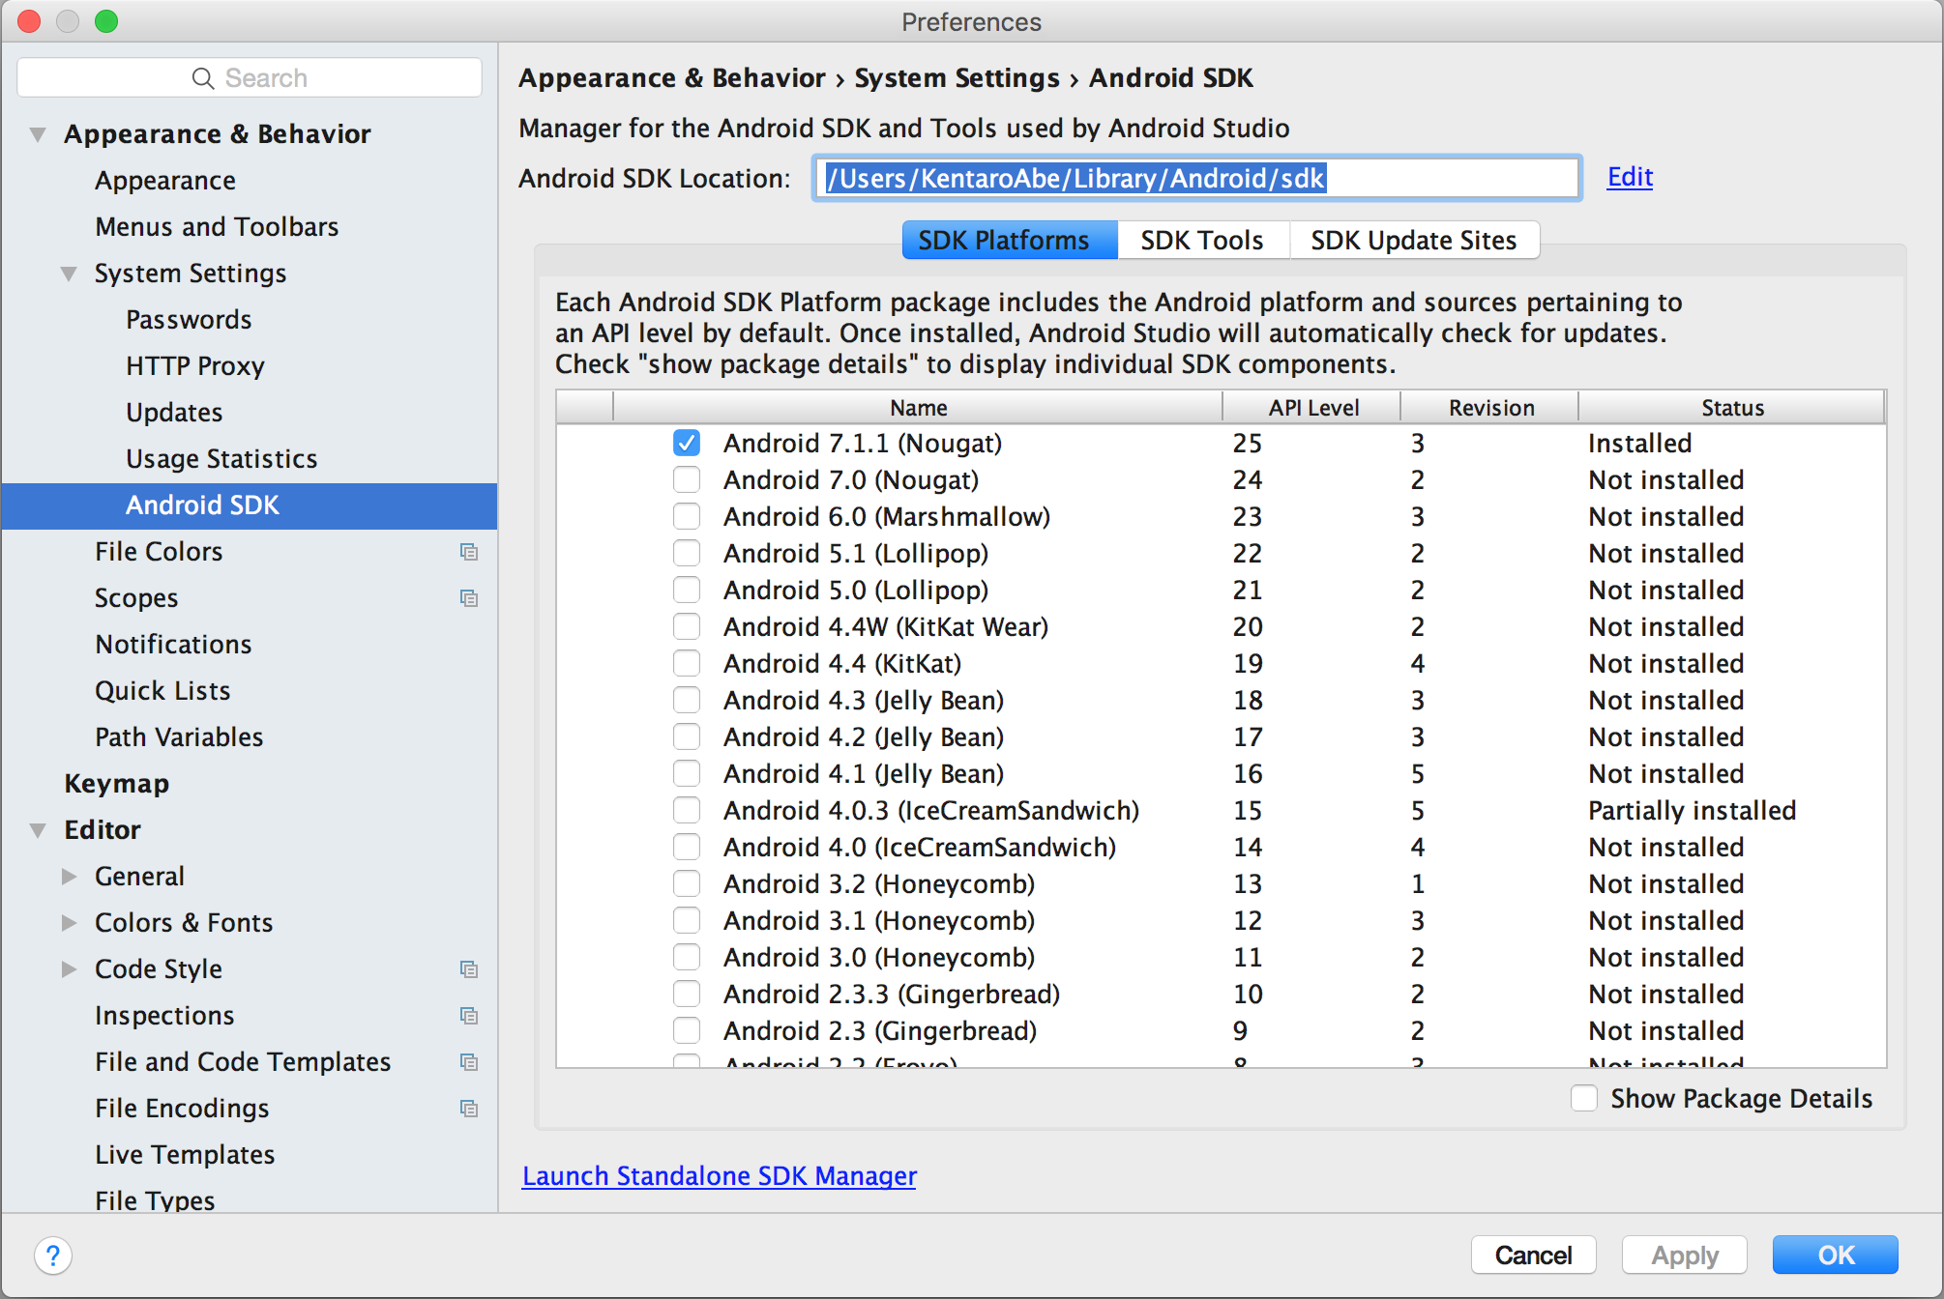Check Android 3.0 (Honeycomb) checkbox

tap(687, 957)
